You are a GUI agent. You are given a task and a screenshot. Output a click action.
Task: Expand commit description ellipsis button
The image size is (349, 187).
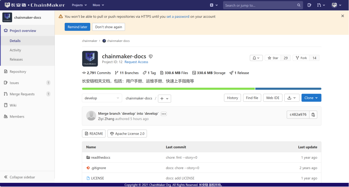coord(164,114)
